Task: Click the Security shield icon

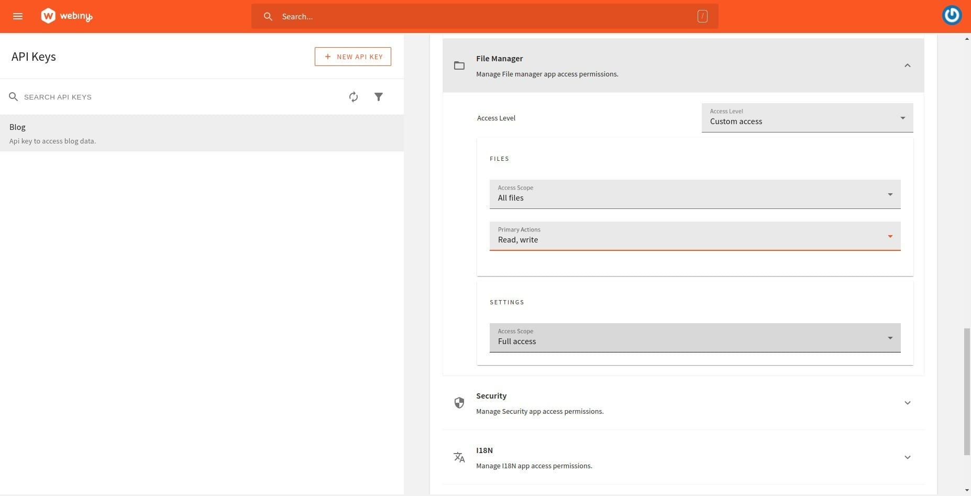Action: [459, 403]
